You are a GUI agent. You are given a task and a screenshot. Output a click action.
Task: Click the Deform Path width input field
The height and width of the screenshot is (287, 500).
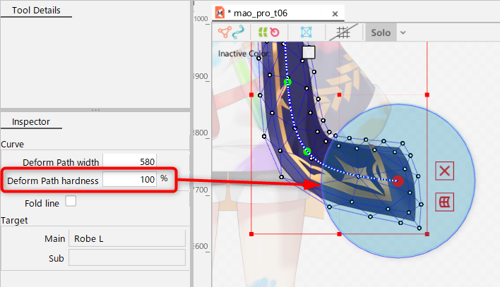[129, 161]
